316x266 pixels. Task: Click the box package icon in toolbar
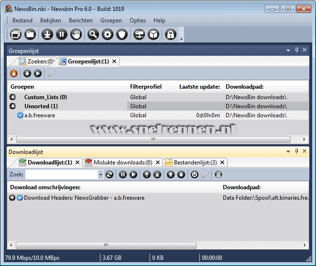153,34
